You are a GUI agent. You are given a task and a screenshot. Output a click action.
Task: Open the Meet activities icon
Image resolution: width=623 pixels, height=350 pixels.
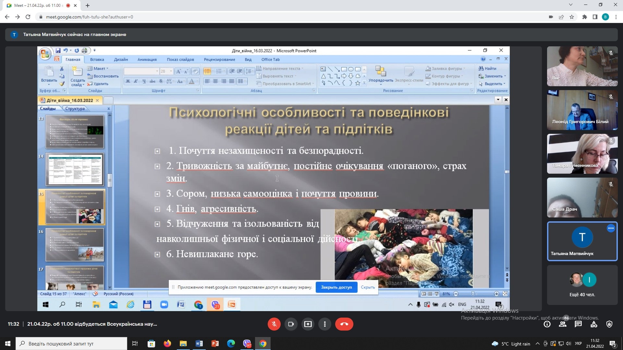(x=594, y=324)
